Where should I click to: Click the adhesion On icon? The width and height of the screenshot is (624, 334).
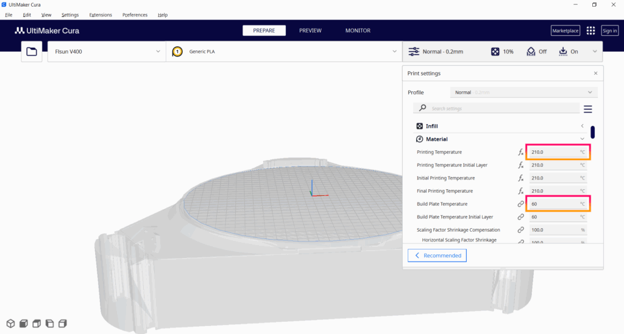click(x=562, y=52)
